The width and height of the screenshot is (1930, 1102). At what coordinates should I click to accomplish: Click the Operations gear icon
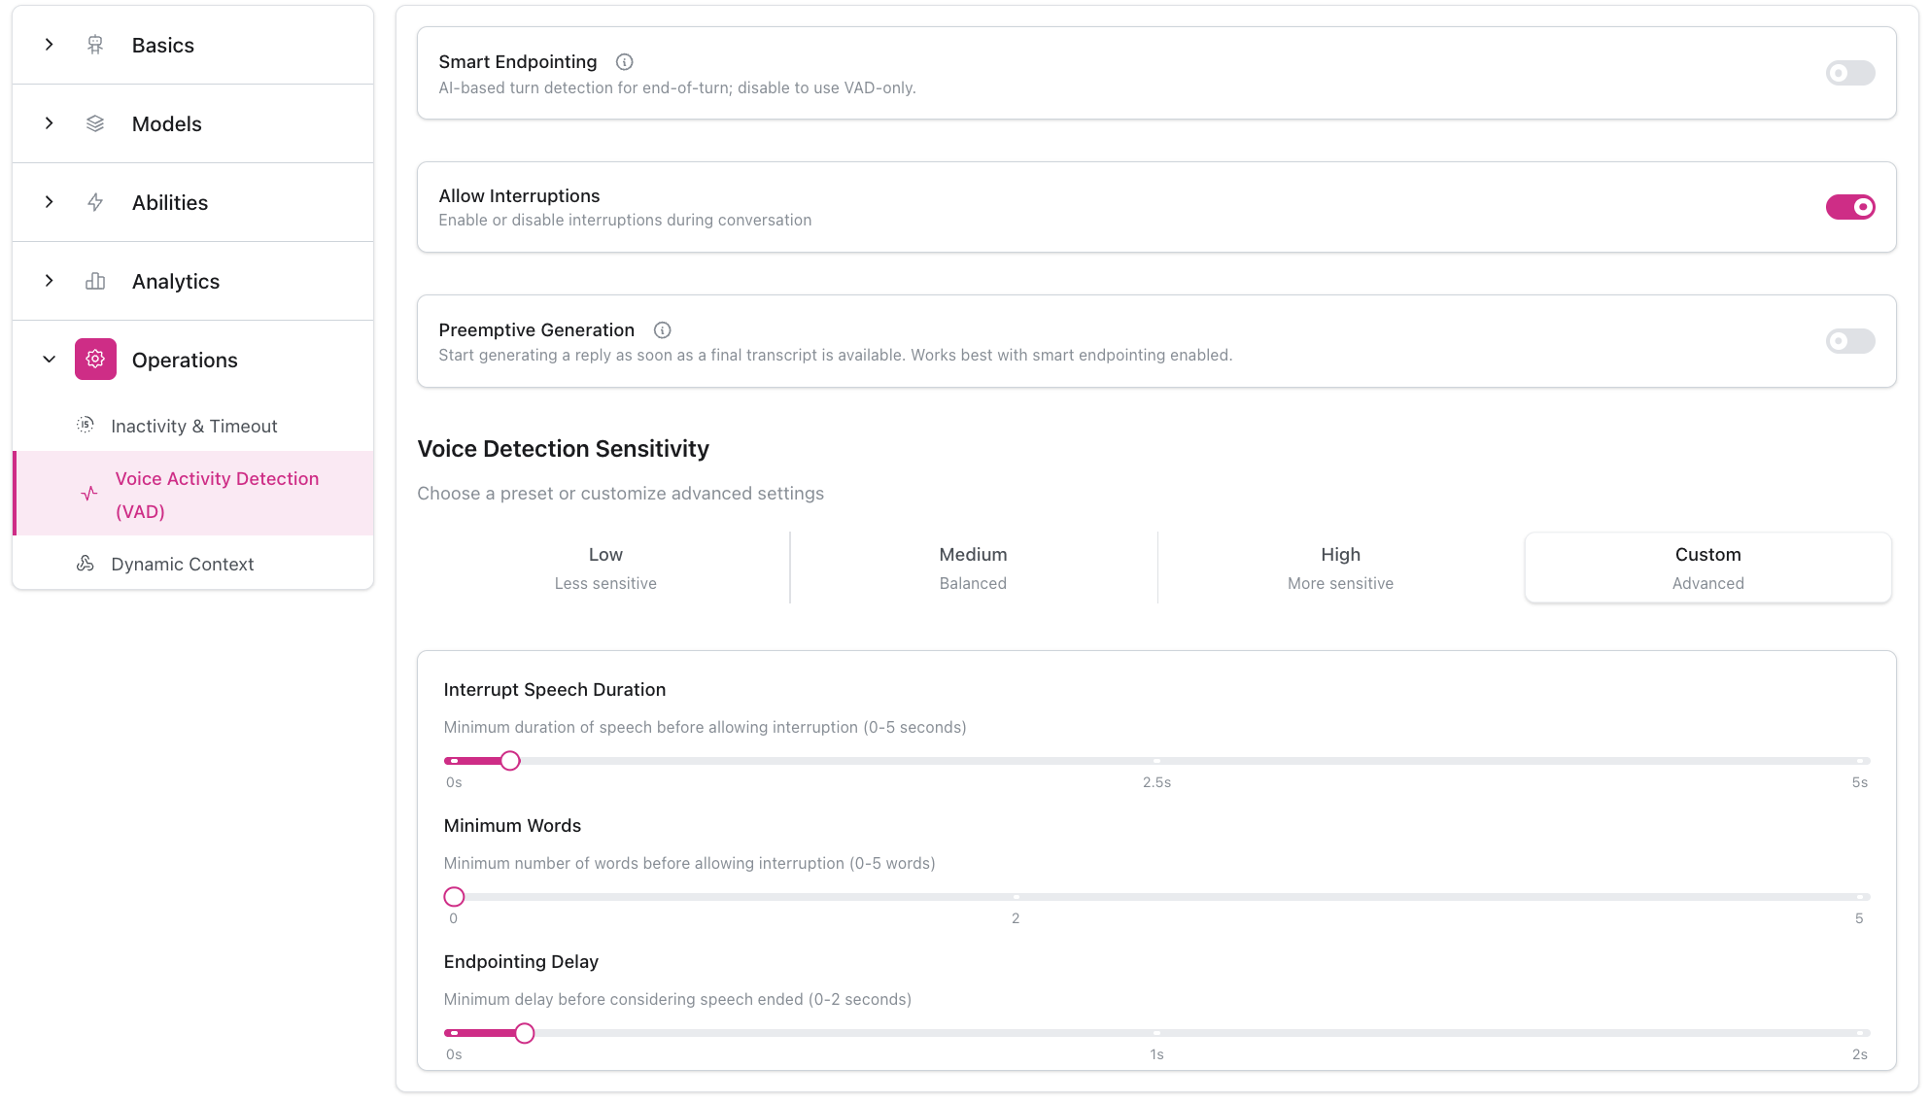click(x=94, y=359)
